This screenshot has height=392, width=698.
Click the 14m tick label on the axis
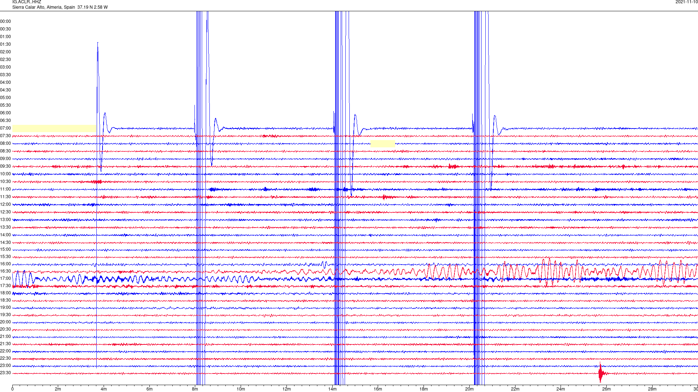pyautogui.click(x=332, y=389)
